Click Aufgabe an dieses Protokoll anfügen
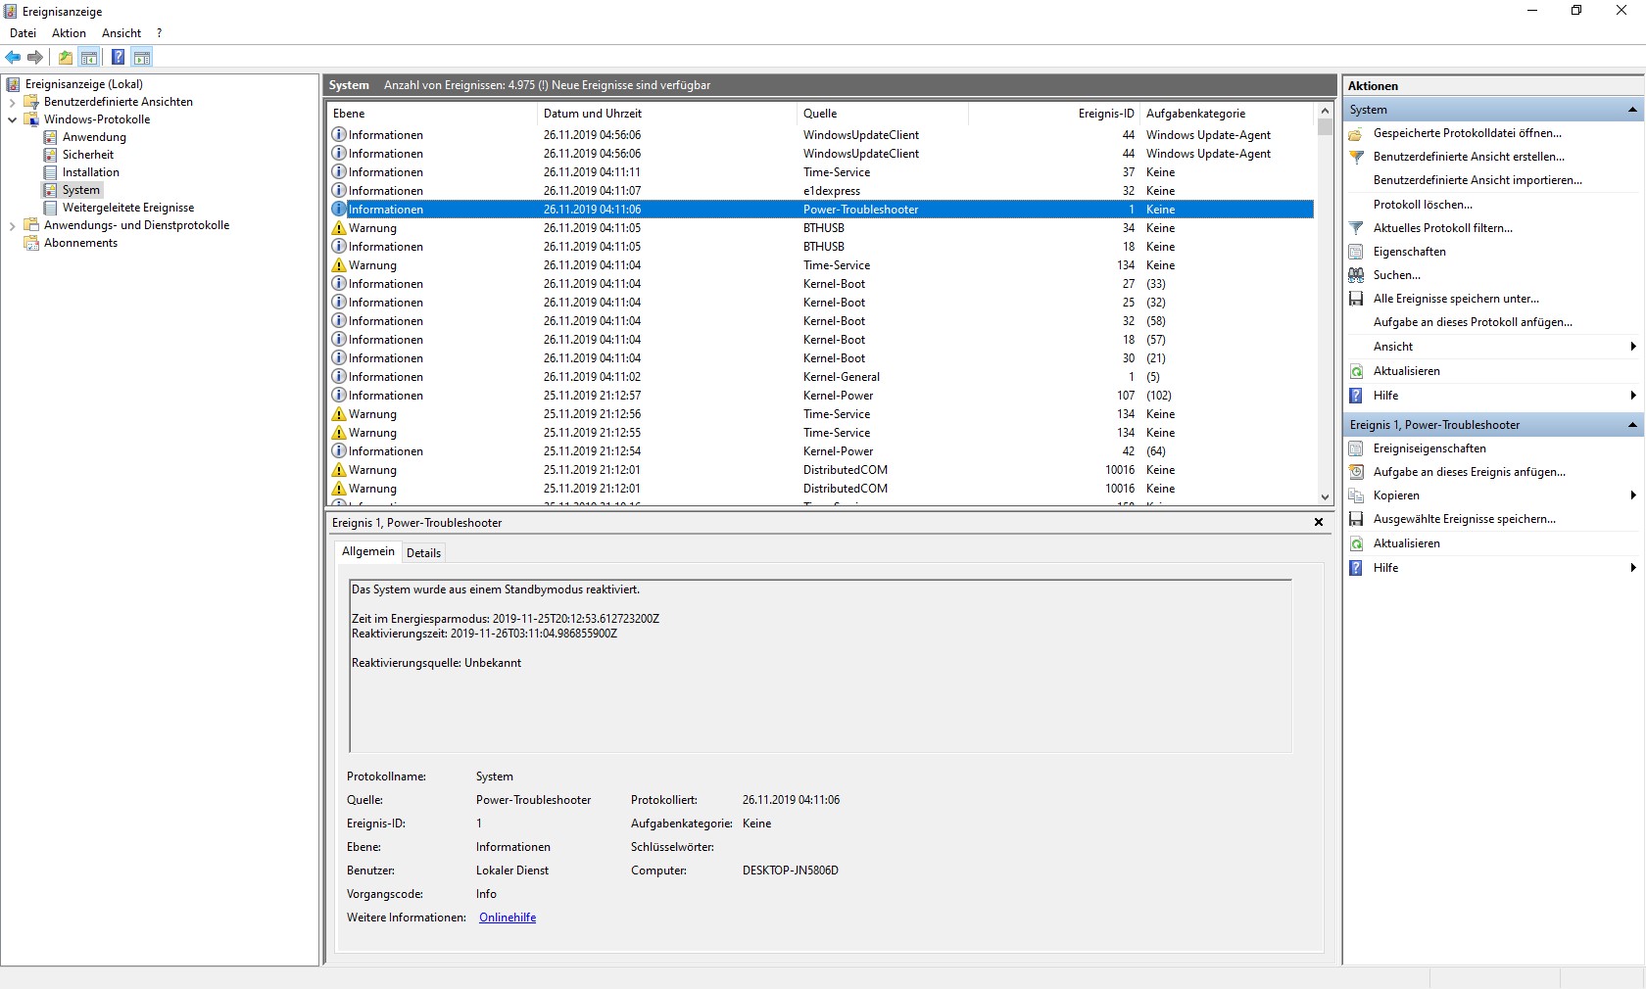Image resolution: width=1646 pixels, height=989 pixels. point(1473,322)
